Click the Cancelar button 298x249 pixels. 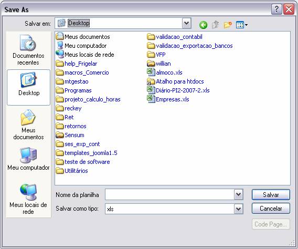271,209
